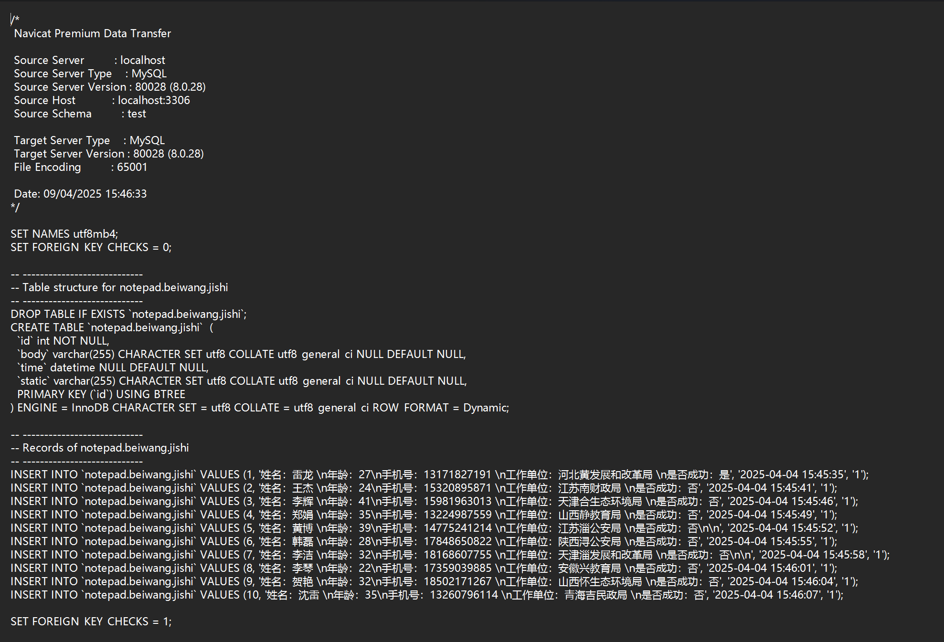
Task: Click the 'SET FOREIGN_KEY_CHECKS = 1;' statement
Action: click(91, 621)
